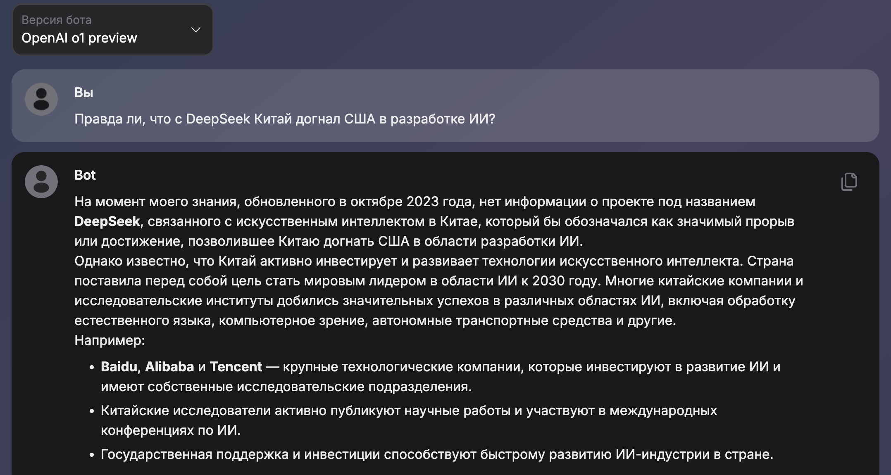Click the profile silhouette beside the Bot label
The height and width of the screenshot is (475, 891).
tap(41, 182)
